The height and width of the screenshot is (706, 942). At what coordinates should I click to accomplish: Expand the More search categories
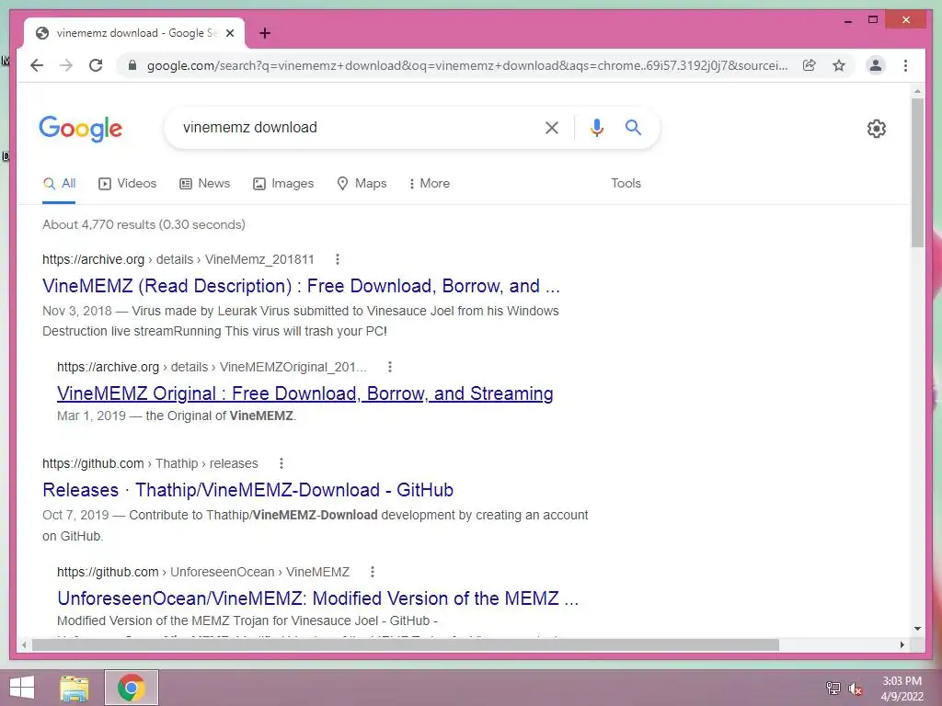(x=430, y=184)
